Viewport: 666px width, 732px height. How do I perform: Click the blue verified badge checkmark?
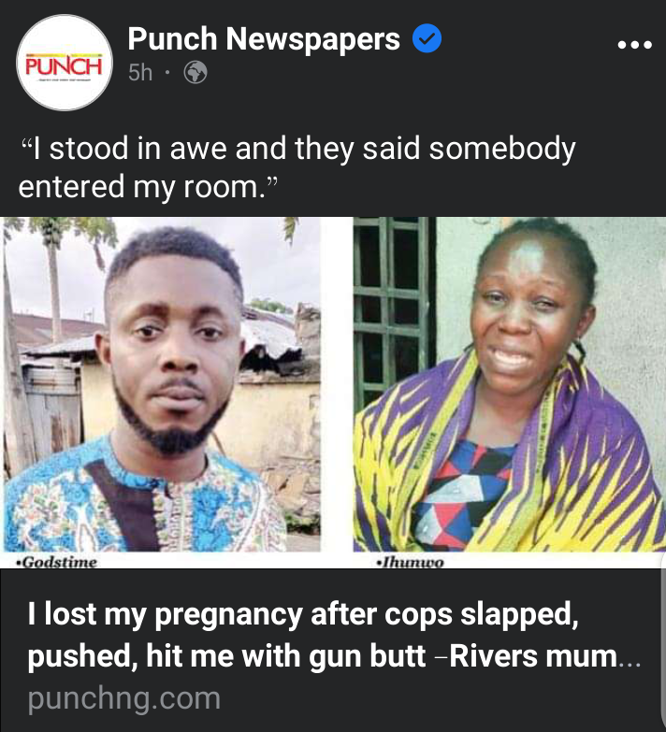[427, 37]
